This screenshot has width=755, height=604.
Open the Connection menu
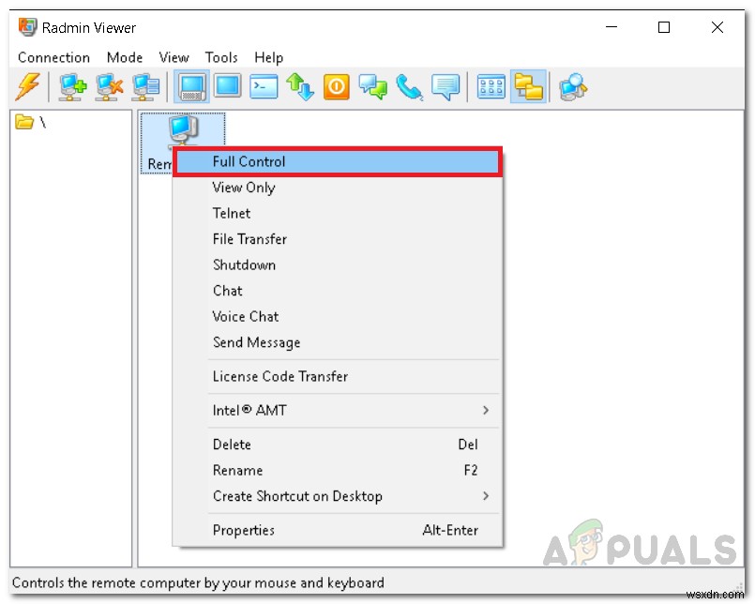click(53, 57)
